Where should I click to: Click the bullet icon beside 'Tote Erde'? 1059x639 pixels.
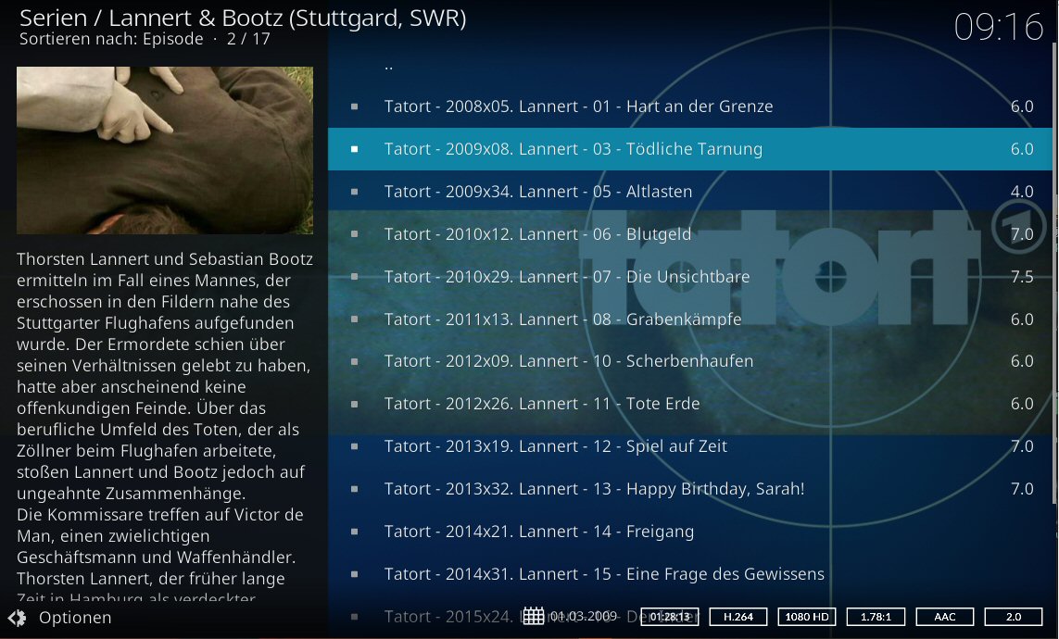click(355, 404)
